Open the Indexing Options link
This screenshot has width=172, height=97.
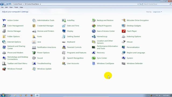tap(134, 37)
